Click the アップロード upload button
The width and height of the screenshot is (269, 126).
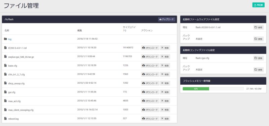[166, 19]
